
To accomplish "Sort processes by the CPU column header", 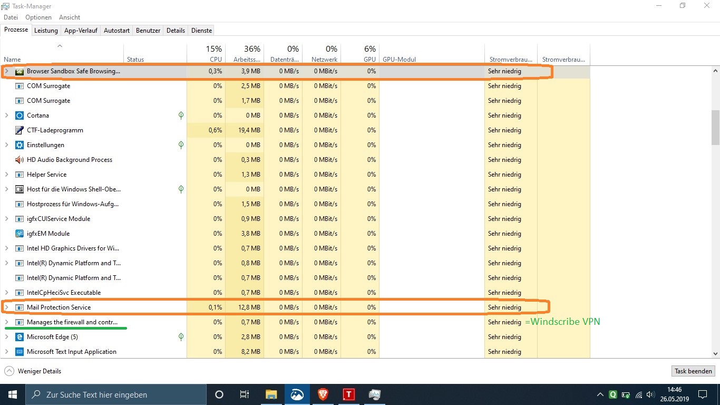I will pos(215,54).
